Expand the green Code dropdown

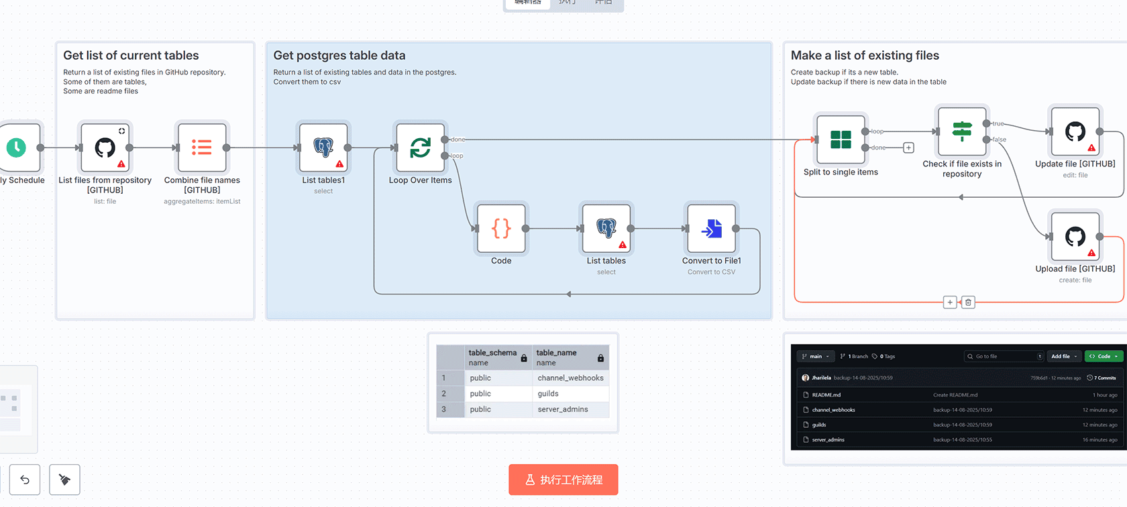pos(1103,356)
